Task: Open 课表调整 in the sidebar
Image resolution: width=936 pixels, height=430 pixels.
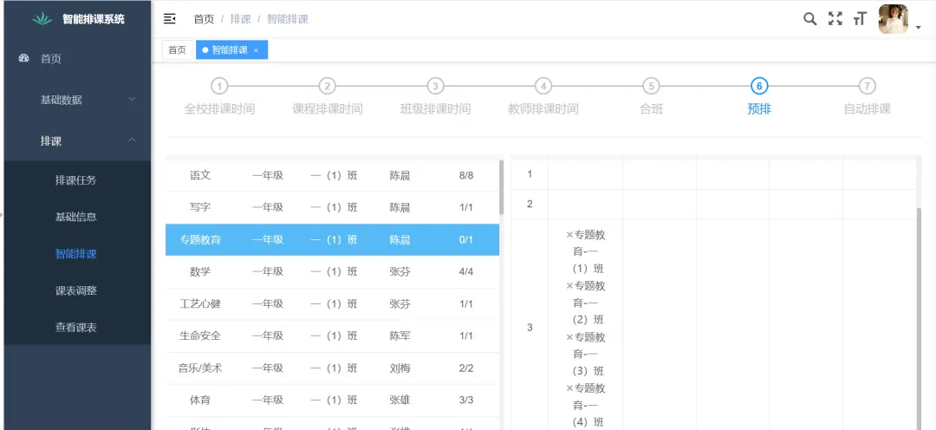Action: click(x=76, y=290)
